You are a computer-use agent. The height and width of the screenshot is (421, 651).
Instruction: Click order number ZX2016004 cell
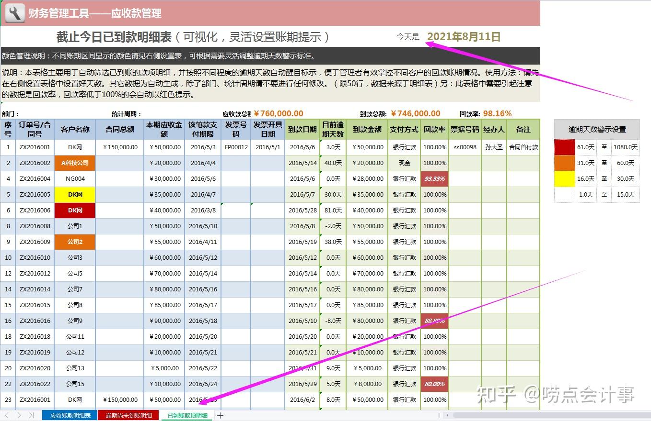pos(35,178)
